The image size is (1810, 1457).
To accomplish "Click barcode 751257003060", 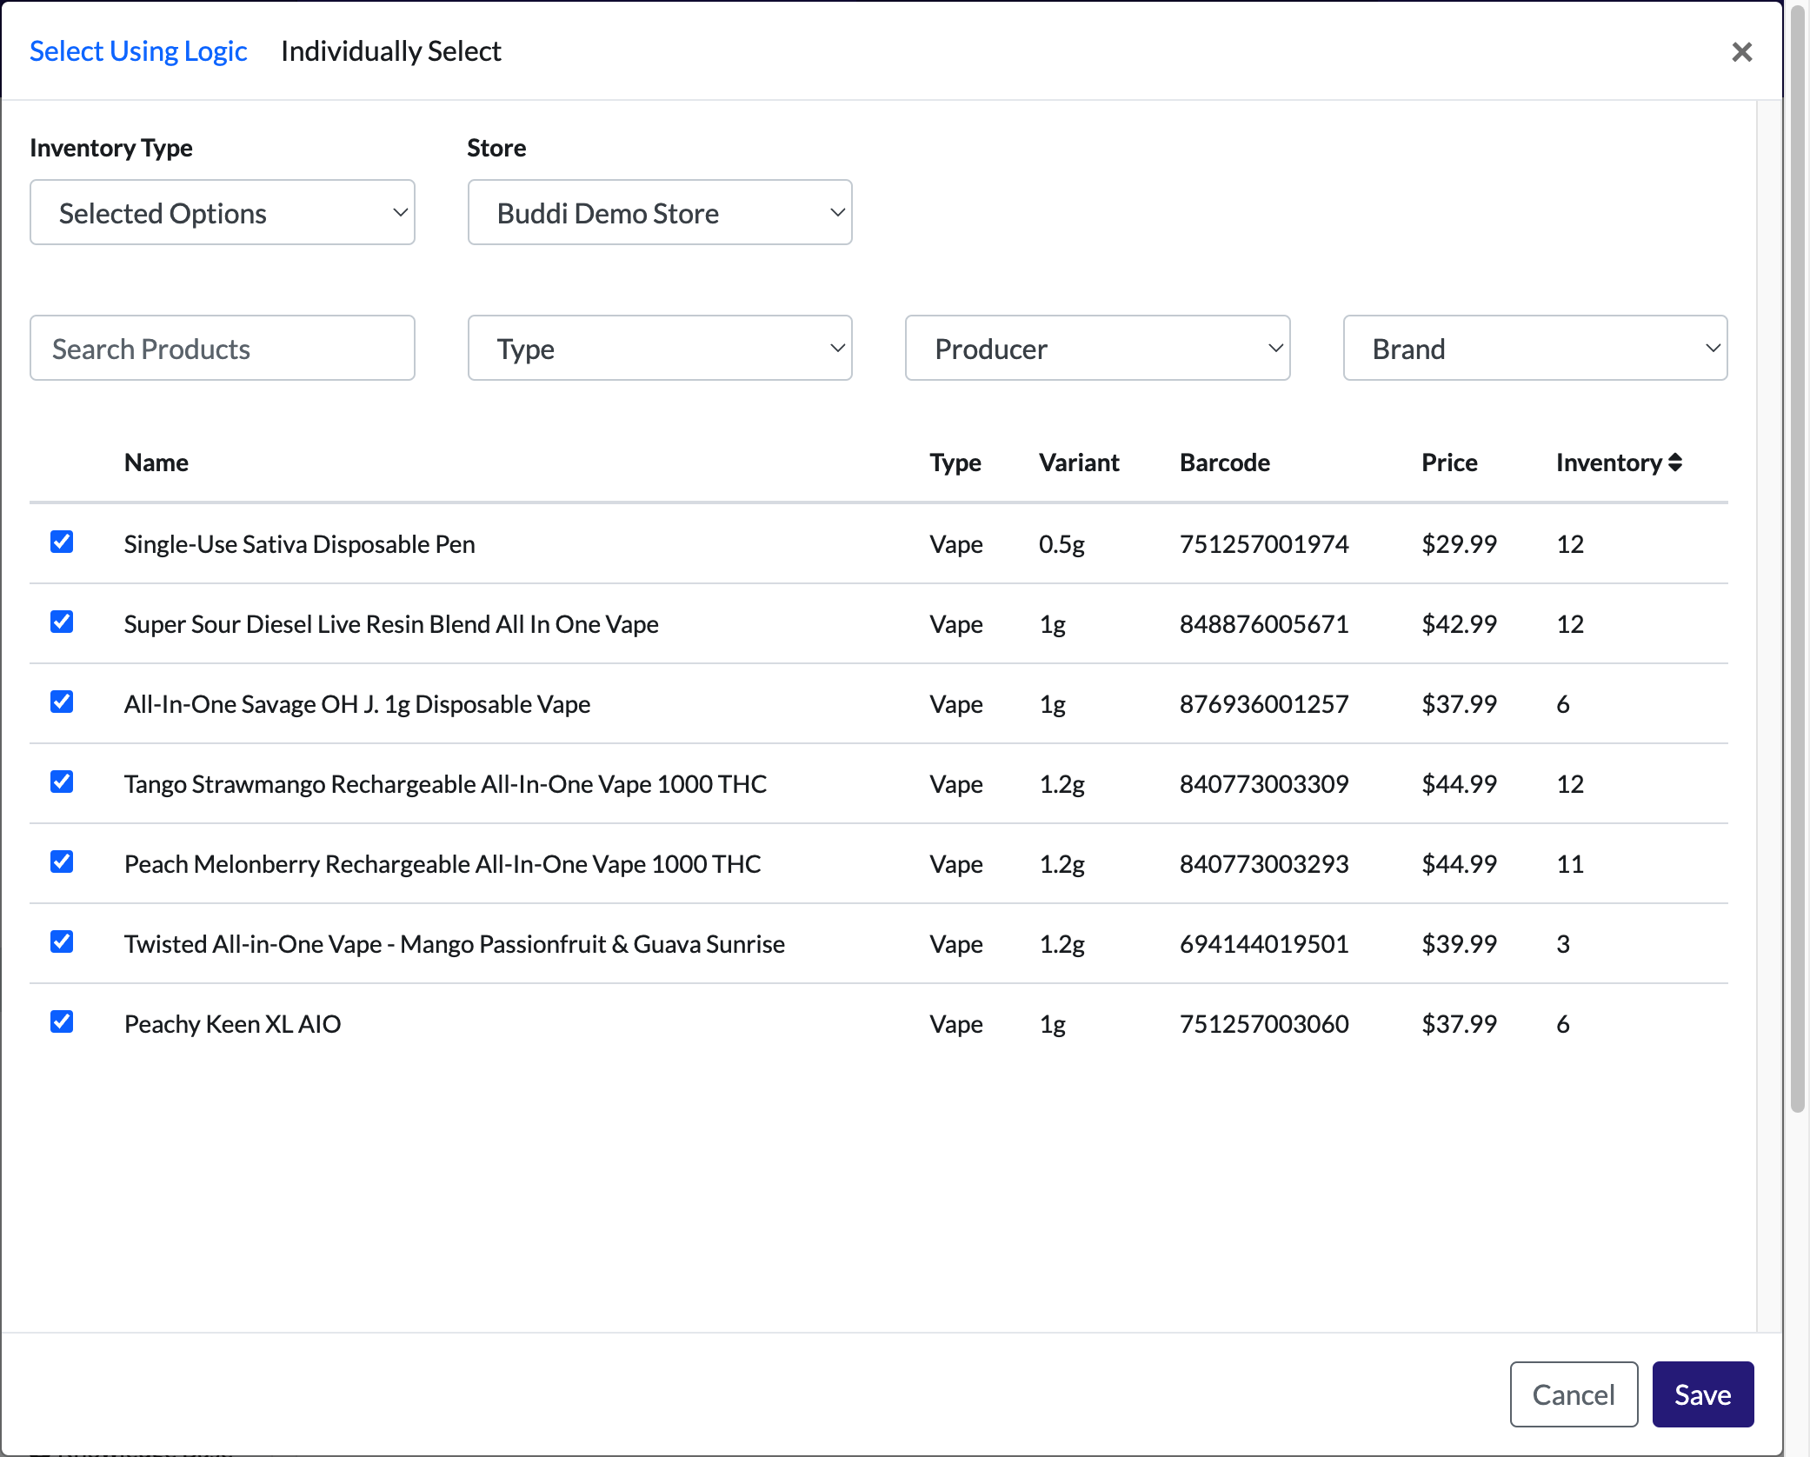I will click(1264, 1024).
